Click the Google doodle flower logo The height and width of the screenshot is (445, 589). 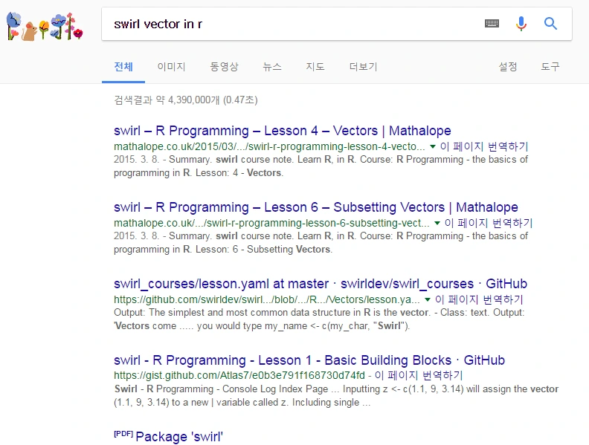[45, 26]
